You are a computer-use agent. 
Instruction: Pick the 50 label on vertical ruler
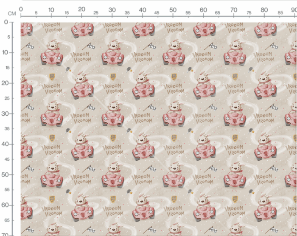click(5, 175)
